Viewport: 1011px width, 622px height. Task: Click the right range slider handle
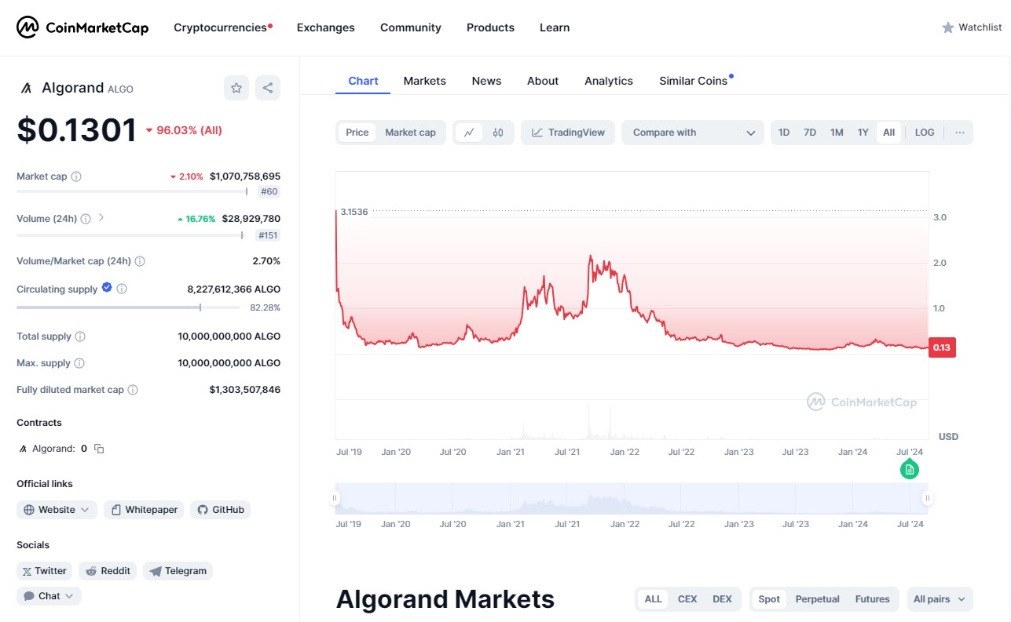[928, 498]
